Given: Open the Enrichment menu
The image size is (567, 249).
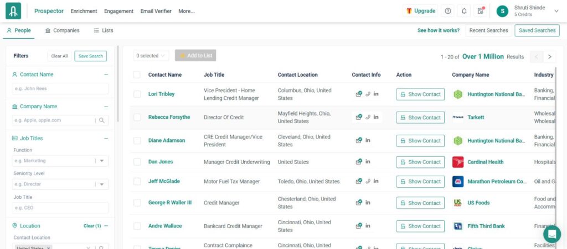Looking at the screenshot, I should coord(84,11).
